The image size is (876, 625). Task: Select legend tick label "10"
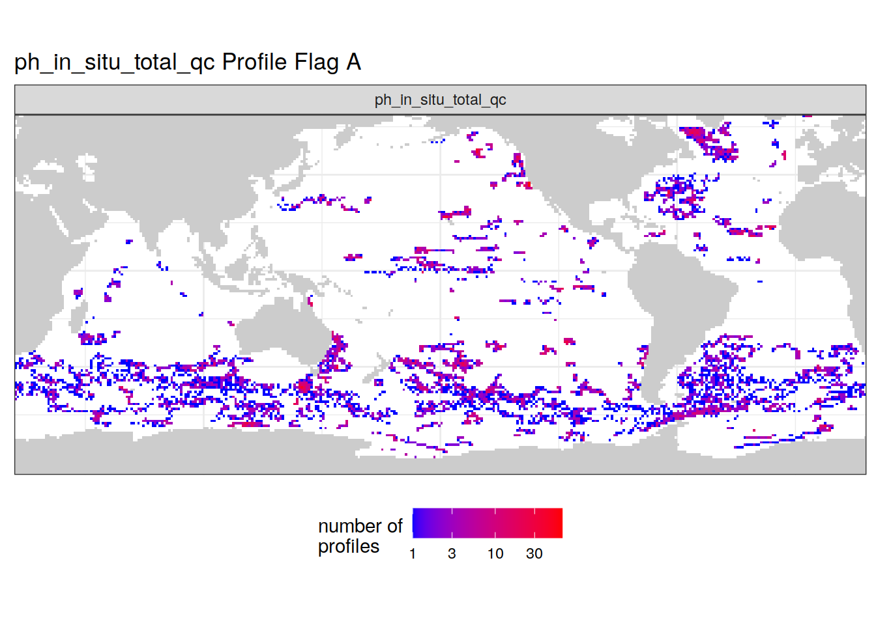click(x=495, y=553)
